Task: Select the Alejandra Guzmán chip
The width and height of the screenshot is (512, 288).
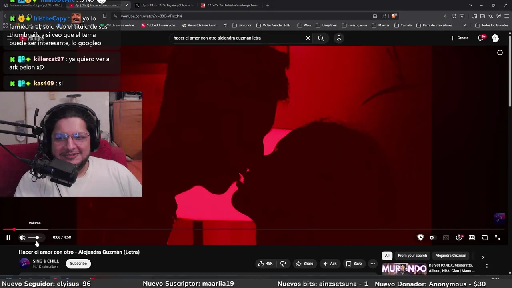Action: click(451, 256)
